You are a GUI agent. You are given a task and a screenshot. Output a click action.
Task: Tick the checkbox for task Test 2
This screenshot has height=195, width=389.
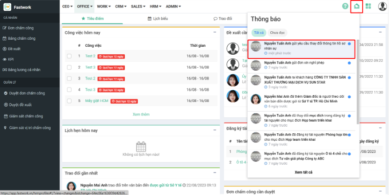(69, 56)
